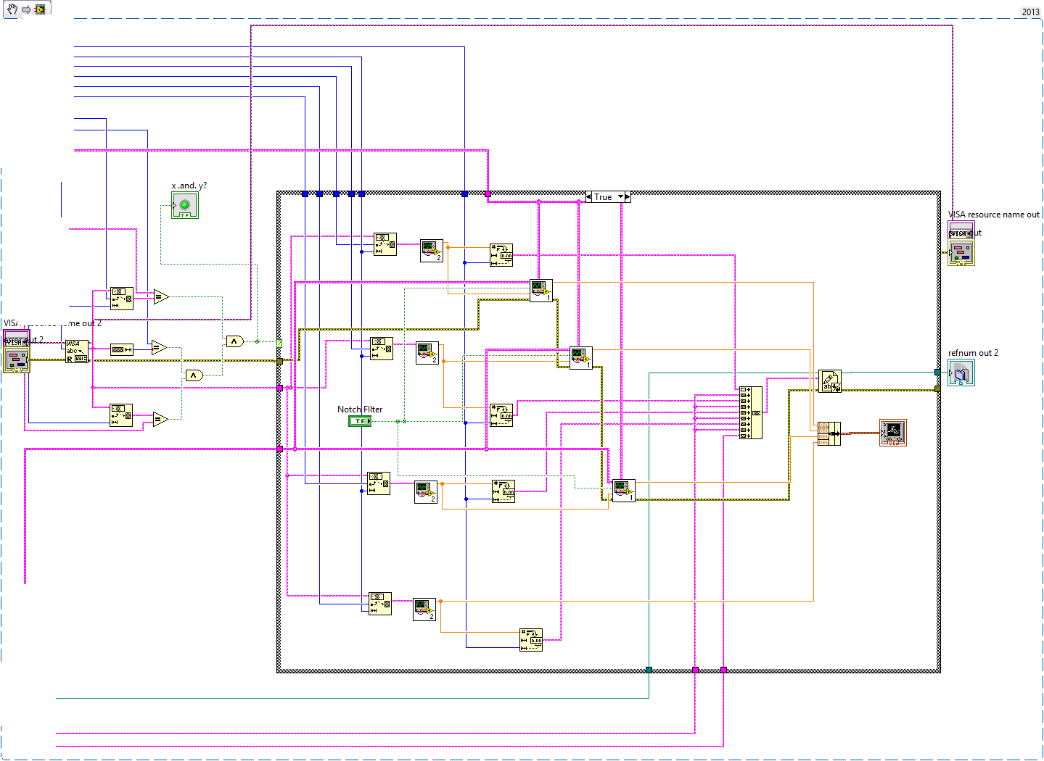Viewport: 1044px width, 761px height.
Task: Toggle the Notch Filter boolean constant
Action: pos(360,421)
